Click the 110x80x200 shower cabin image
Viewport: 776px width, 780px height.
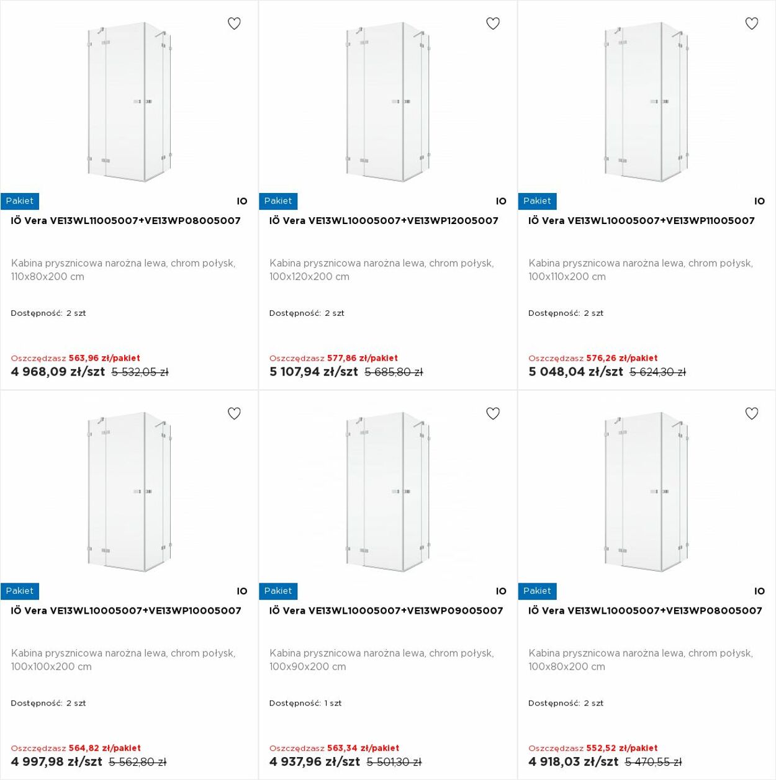(129, 102)
